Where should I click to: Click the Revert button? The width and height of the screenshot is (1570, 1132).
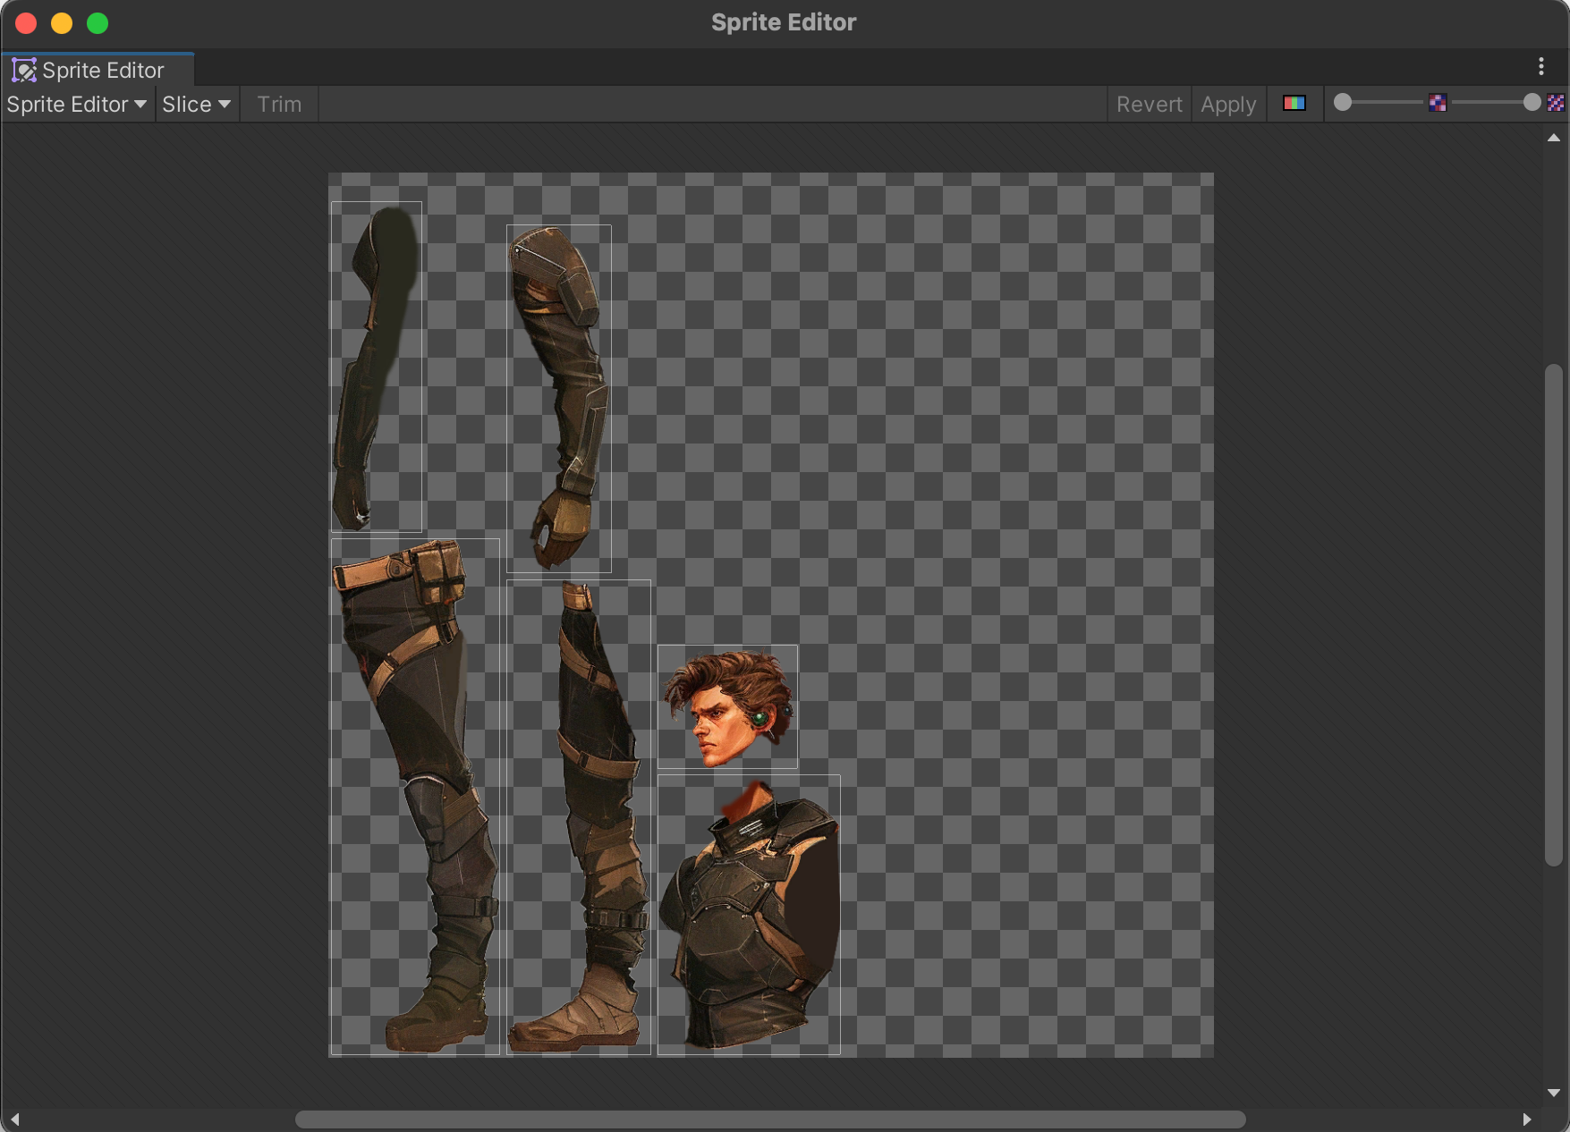(x=1149, y=105)
